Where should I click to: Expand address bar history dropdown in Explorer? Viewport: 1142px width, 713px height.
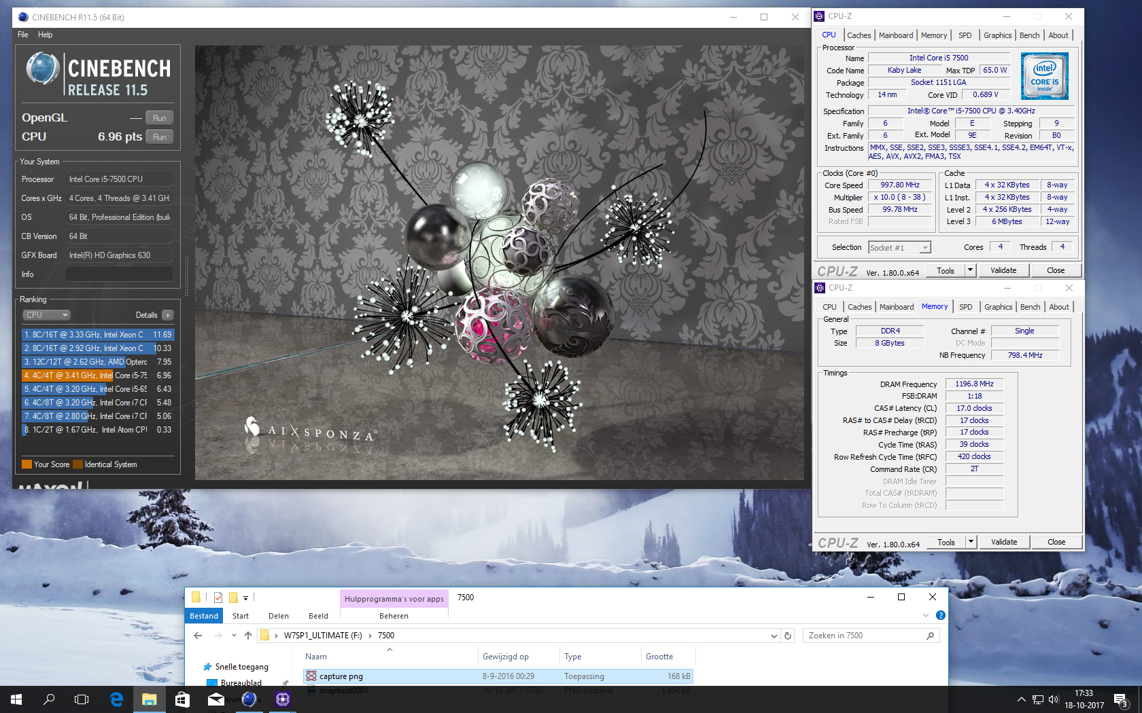[x=774, y=636]
